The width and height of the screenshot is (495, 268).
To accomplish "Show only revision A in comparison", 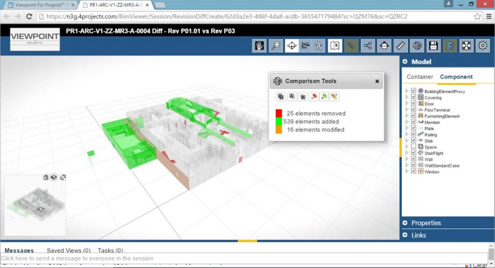I will [x=292, y=97].
